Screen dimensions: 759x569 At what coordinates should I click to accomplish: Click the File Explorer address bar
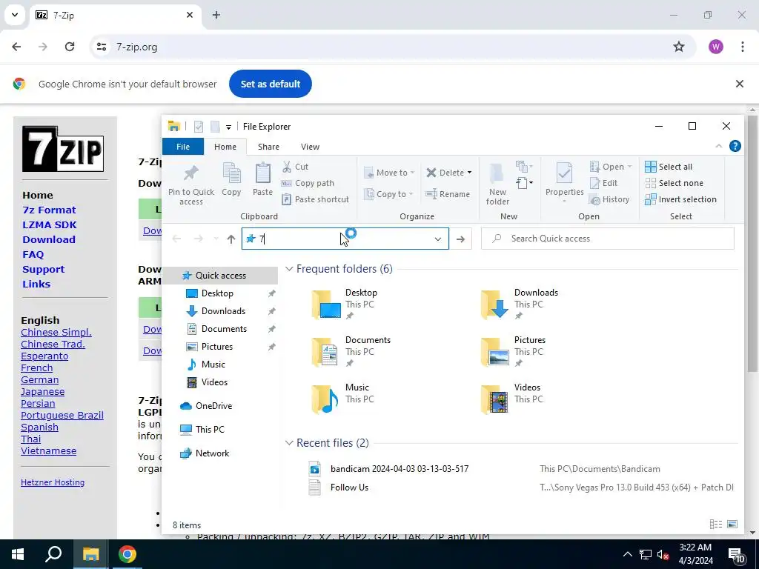(345, 239)
